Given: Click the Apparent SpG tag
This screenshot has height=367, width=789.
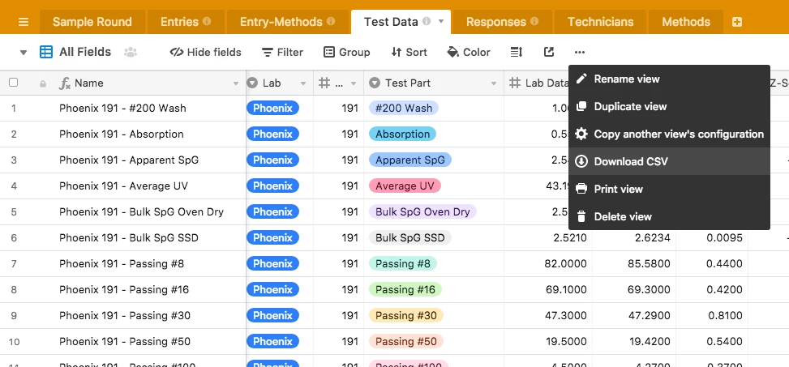Looking at the screenshot, I should 410,160.
